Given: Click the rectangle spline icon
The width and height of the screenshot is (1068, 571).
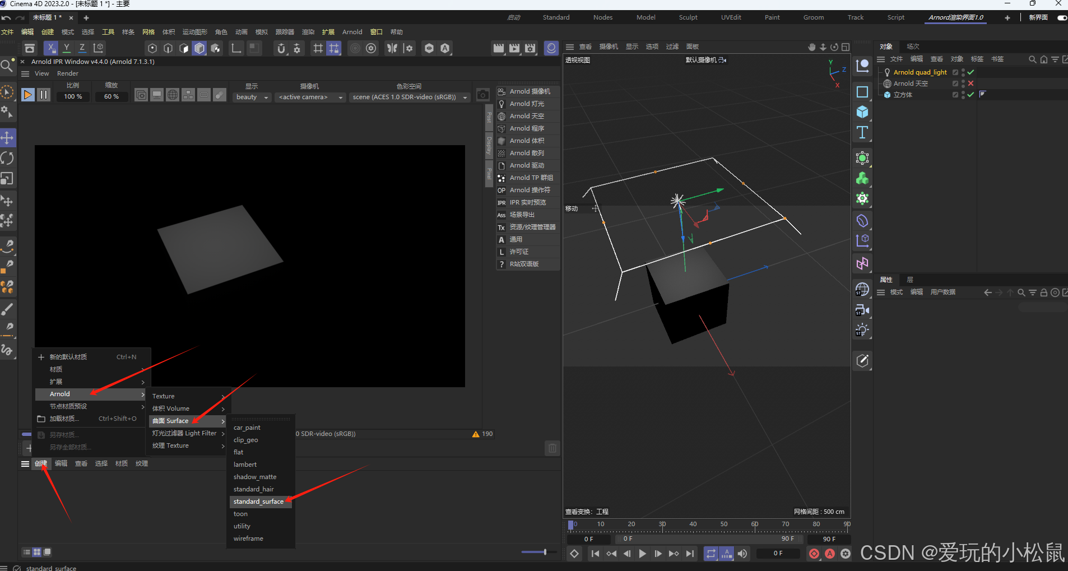Looking at the screenshot, I should click(x=862, y=92).
